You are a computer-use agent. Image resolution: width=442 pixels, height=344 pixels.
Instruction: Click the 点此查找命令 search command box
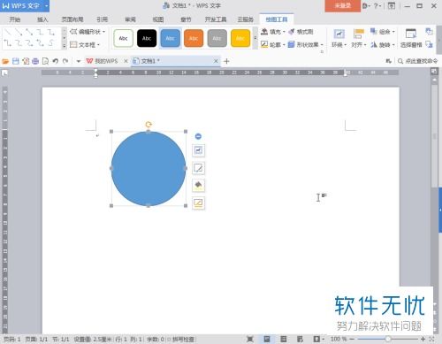coord(418,61)
